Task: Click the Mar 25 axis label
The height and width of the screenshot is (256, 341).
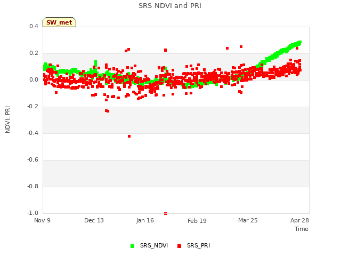Action: click(248, 220)
